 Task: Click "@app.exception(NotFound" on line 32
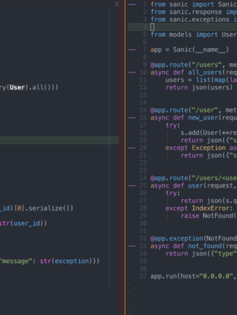193,239
